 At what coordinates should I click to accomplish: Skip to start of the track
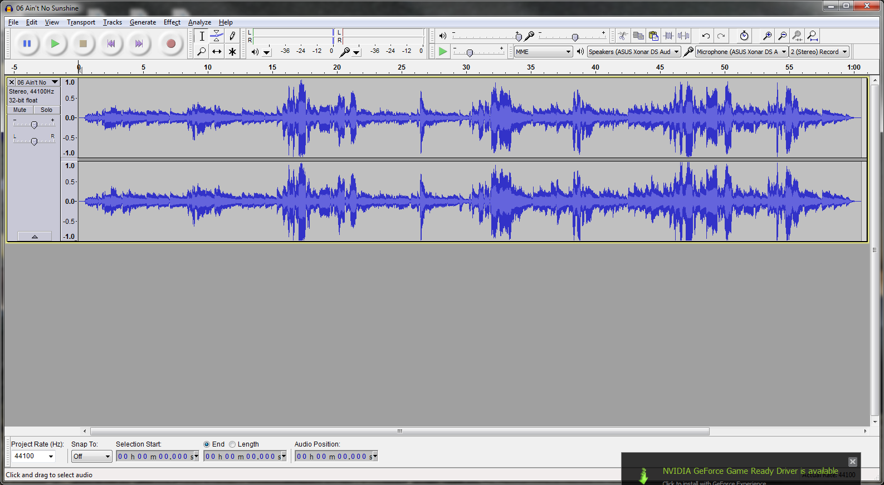[x=111, y=43]
